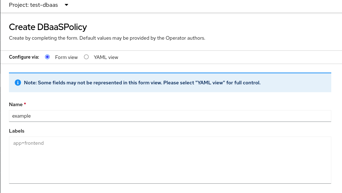Screen dimensions: 342x193
Task: Click the empty right end of the blue note banner
Action: (300, 83)
